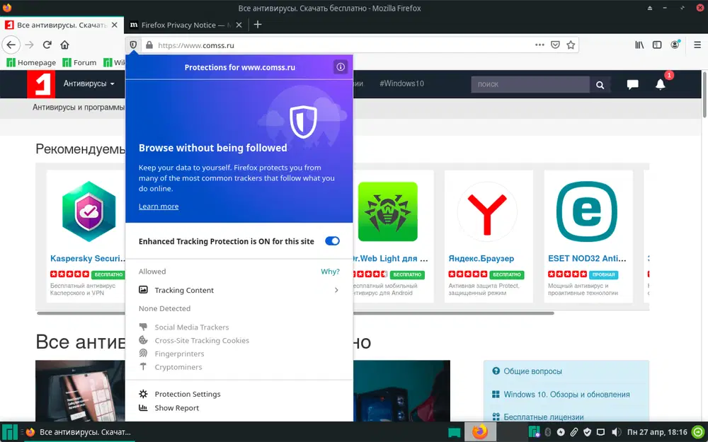Click the comss.ru red logo
This screenshot has width=708, height=442.
click(x=41, y=84)
